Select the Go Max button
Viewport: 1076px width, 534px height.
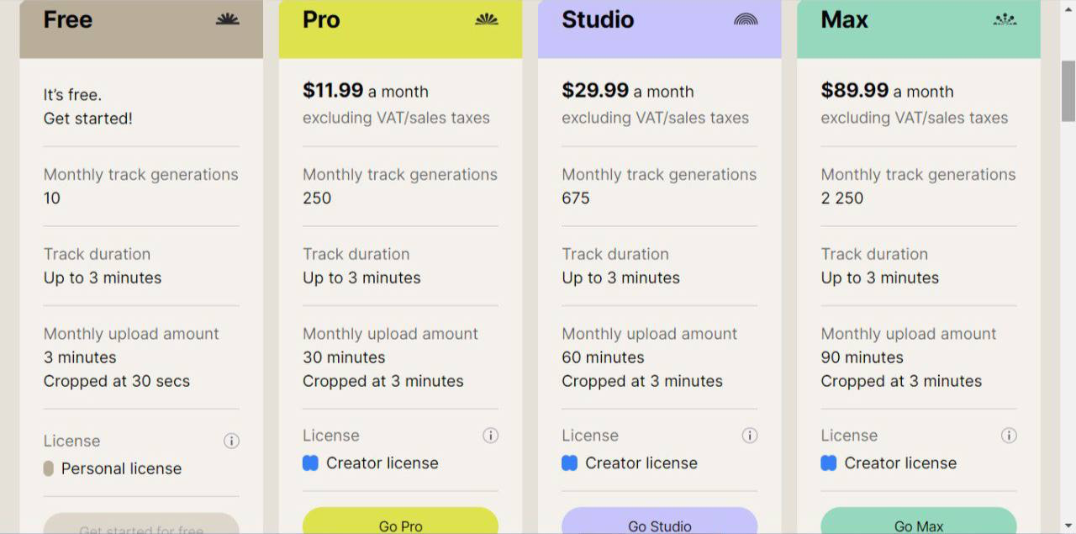pyautogui.click(x=918, y=523)
